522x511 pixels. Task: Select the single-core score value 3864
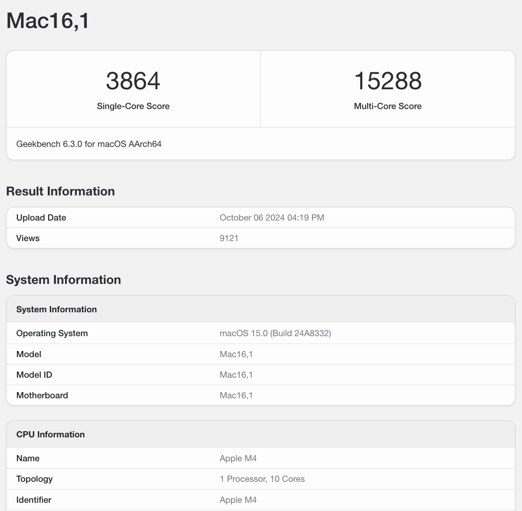[x=133, y=81]
